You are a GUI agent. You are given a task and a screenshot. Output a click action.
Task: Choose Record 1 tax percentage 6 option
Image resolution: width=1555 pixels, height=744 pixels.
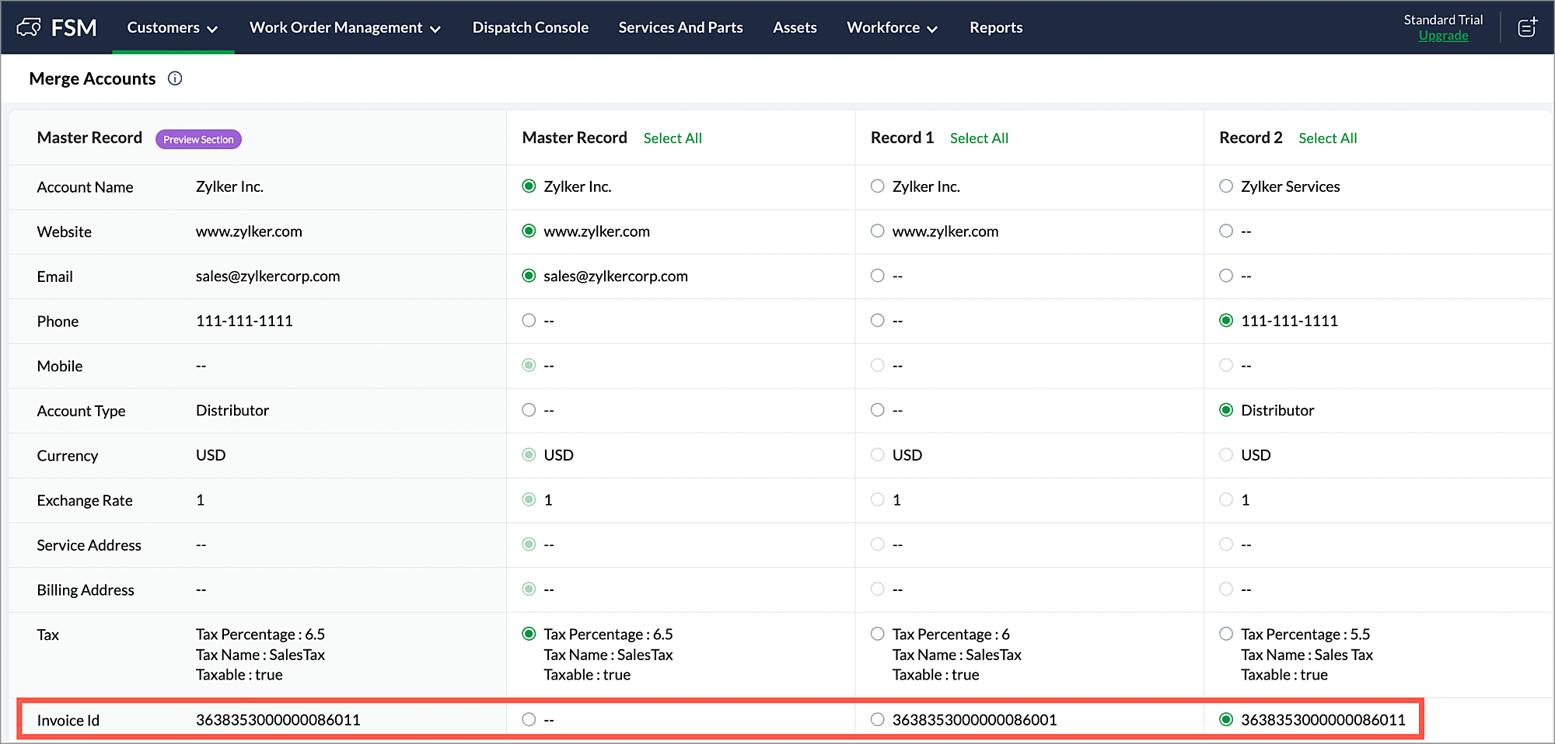pos(878,634)
